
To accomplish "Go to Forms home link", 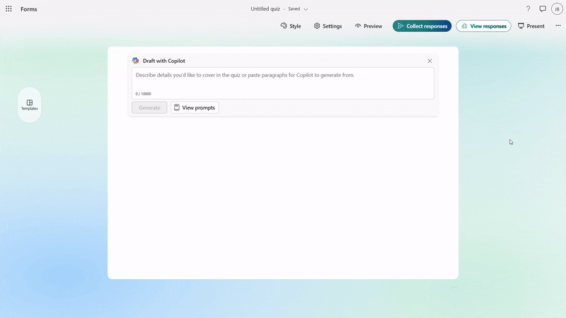I will tap(28, 9).
